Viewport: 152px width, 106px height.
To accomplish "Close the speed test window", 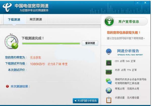I will tap(145, 3).
